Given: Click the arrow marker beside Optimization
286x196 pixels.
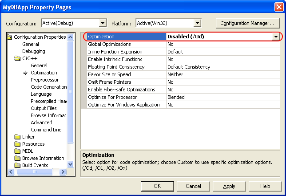Looking at the screenshot, I should 26,73.
